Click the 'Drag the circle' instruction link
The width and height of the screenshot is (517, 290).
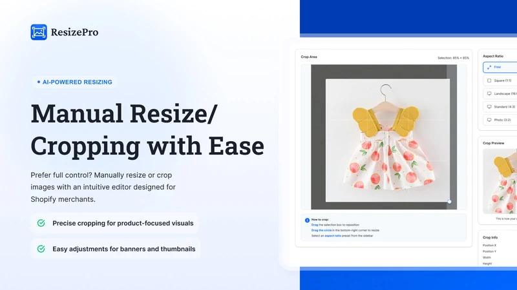pos(321,231)
